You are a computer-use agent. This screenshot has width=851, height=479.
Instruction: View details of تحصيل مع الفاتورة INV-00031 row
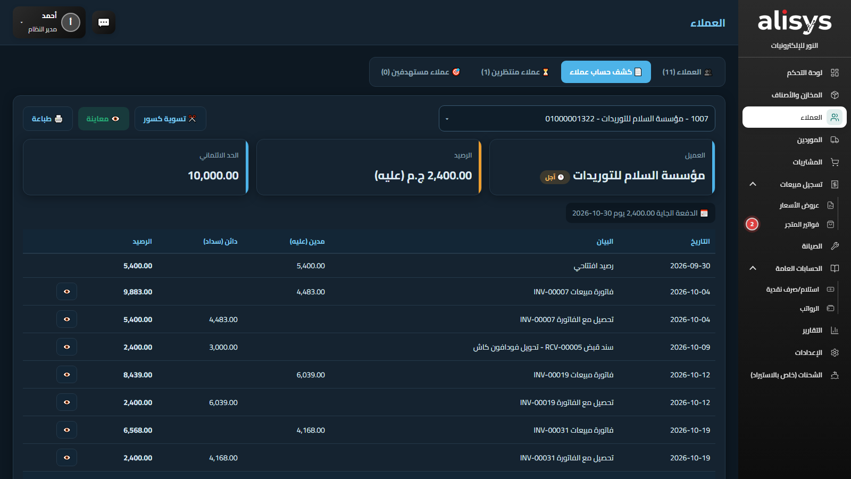[66, 458]
